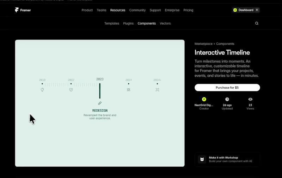Screen dimensions: 282x178
Task: Switch to the Templates tab
Action: [112, 24]
